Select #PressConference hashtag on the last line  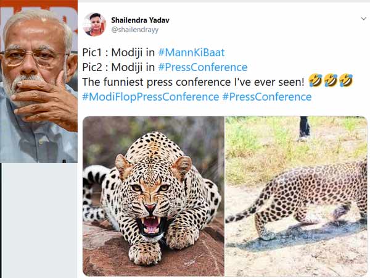click(266, 97)
